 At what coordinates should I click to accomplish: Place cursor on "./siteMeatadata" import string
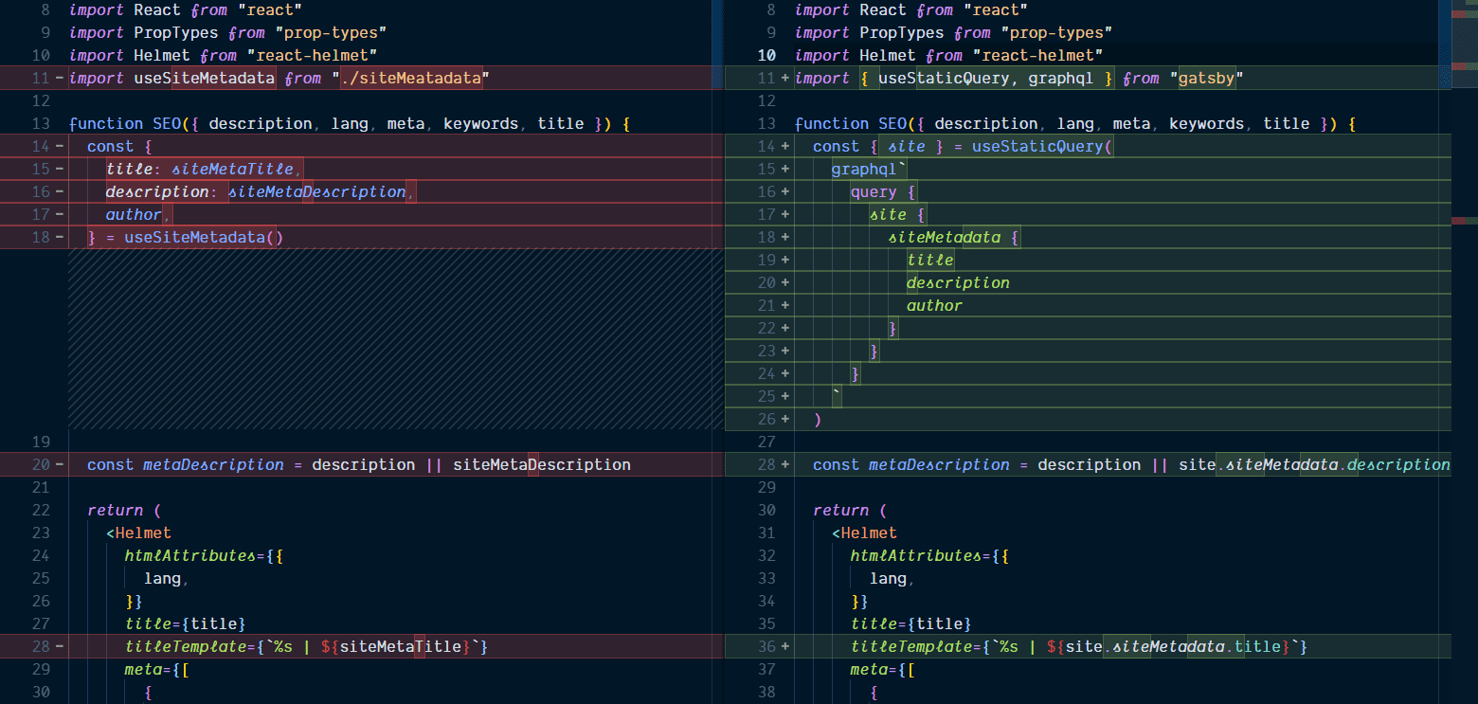[x=411, y=78]
